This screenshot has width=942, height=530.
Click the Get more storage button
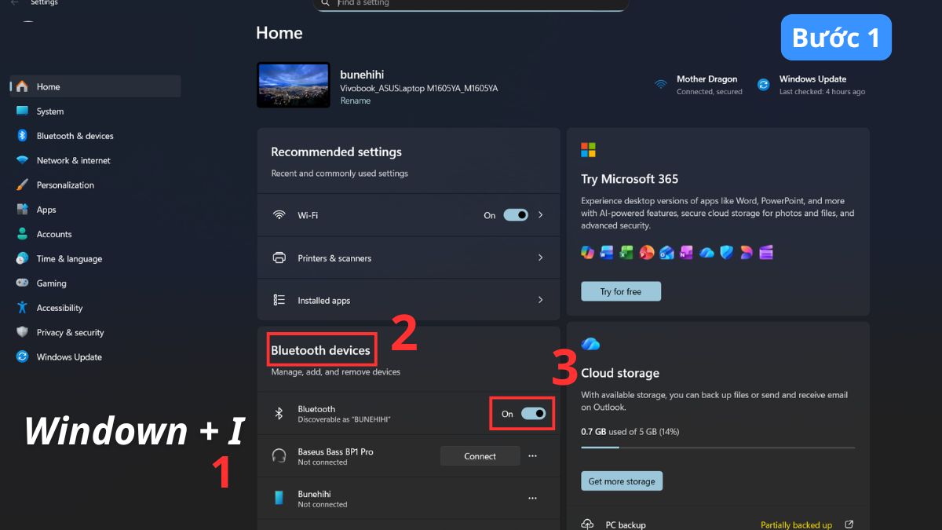point(622,481)
